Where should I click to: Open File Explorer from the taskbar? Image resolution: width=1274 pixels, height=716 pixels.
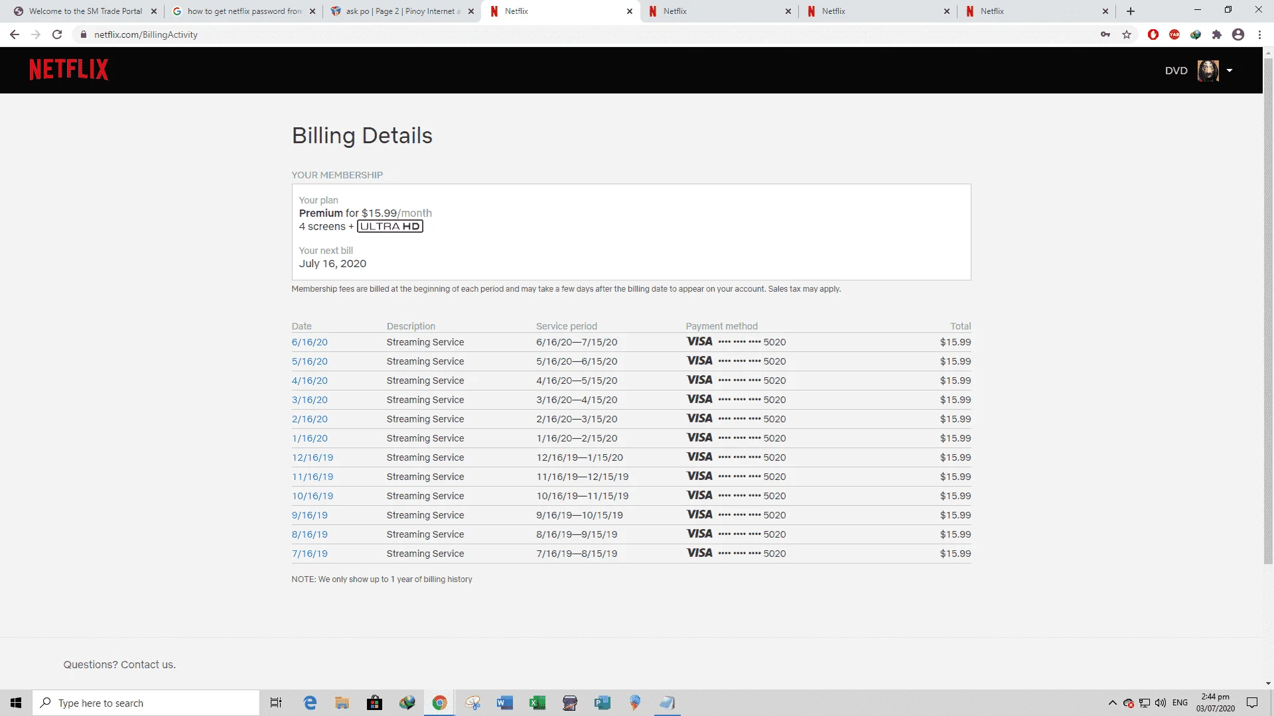(342, 703)
